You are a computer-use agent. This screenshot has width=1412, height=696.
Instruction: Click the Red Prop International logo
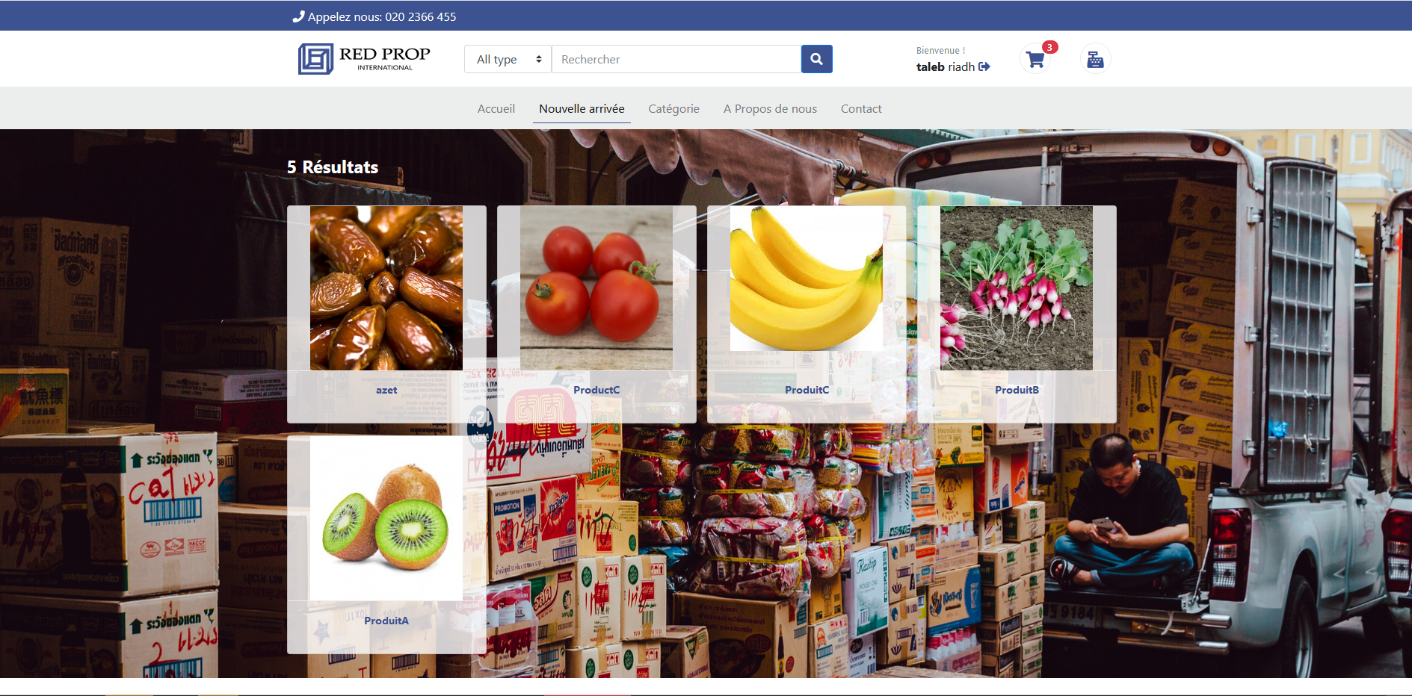[x=365, y=58]
